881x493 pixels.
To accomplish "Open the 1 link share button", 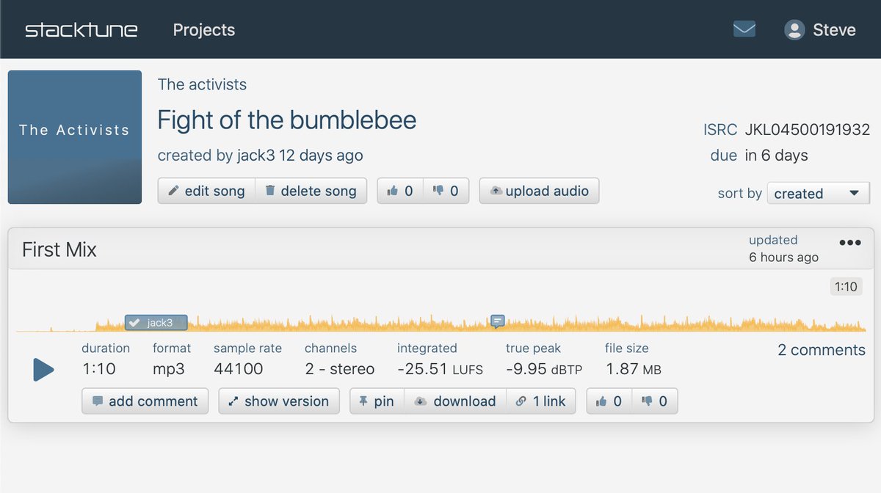I will [x=541, y=401].
